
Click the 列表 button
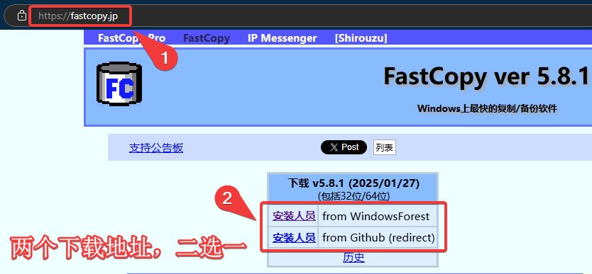click(384, 147)
